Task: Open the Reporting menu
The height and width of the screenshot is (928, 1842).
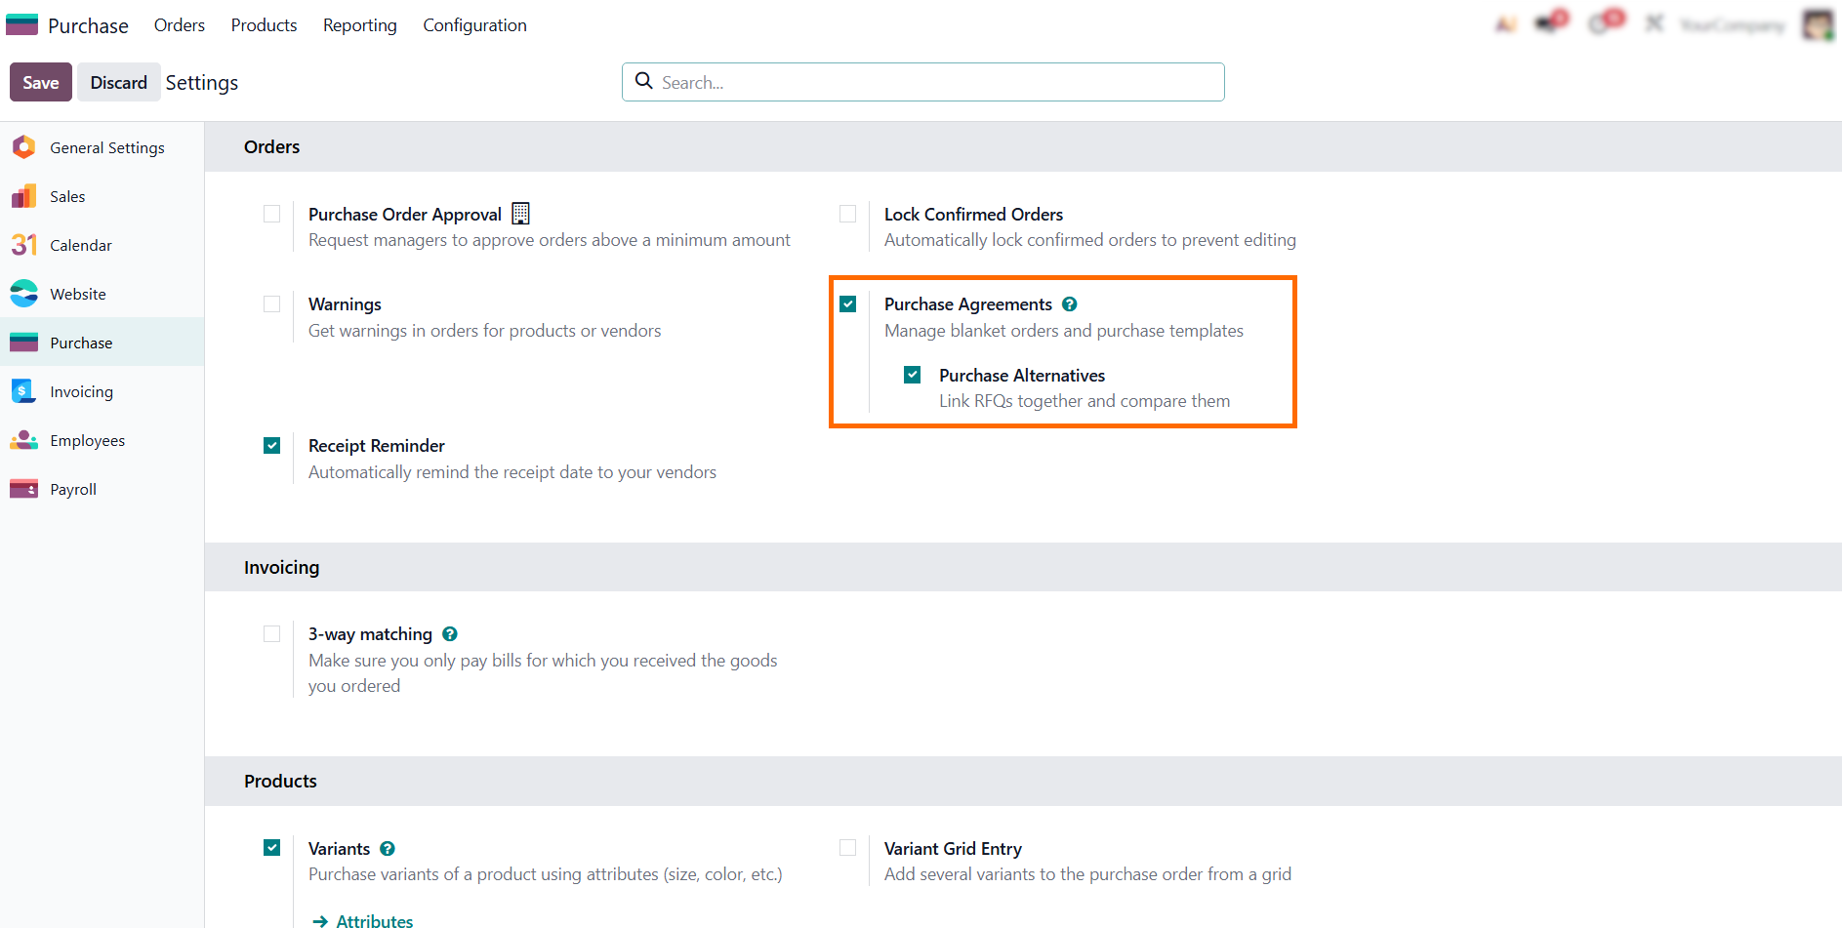Action: [359, 25]
